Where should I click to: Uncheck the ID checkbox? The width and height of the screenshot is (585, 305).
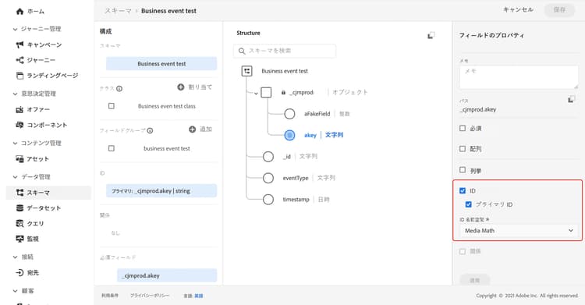pos(463,191)
